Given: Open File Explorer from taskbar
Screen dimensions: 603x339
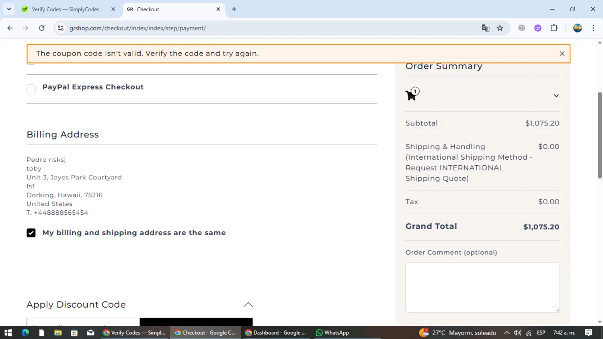Looking at the screenshot, I should click(x=58, y=333).
